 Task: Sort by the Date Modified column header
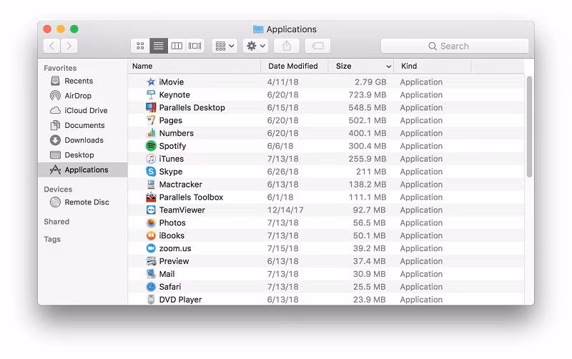coord(295,67)
